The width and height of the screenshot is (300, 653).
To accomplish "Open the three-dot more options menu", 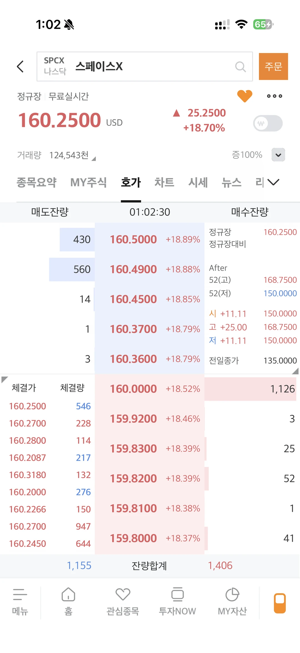I will [274, 96].
